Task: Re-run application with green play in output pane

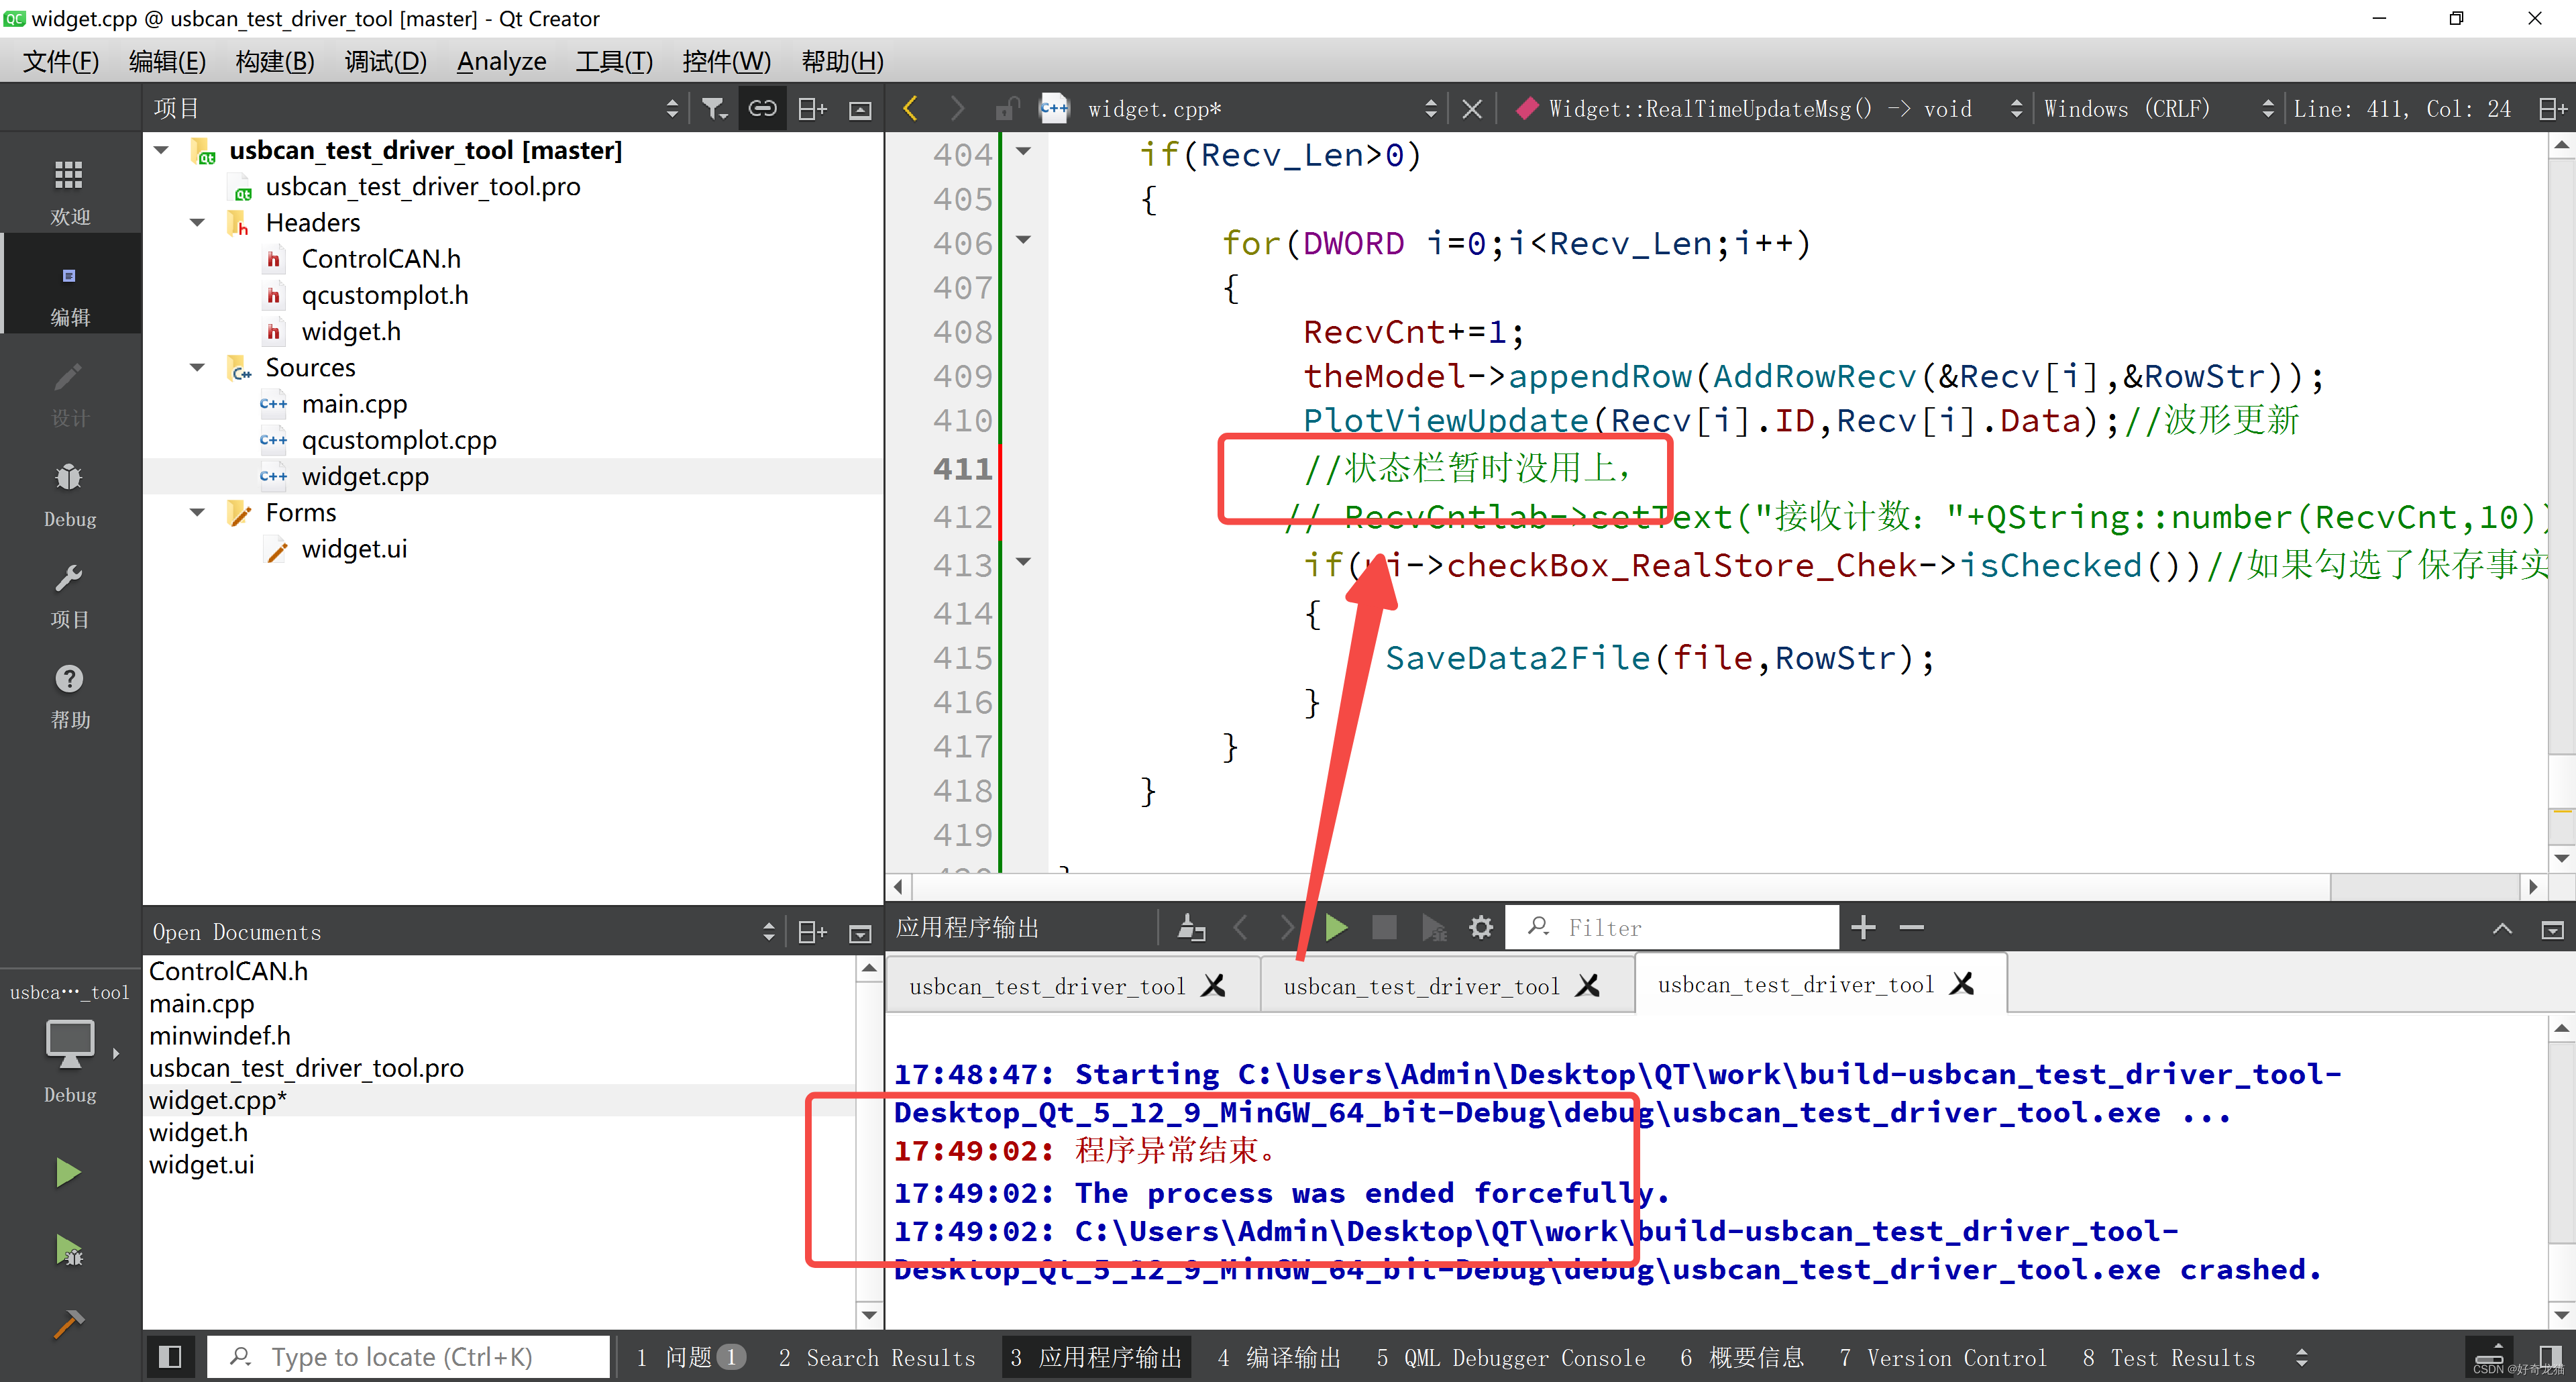Action: tap(1336, 927)
